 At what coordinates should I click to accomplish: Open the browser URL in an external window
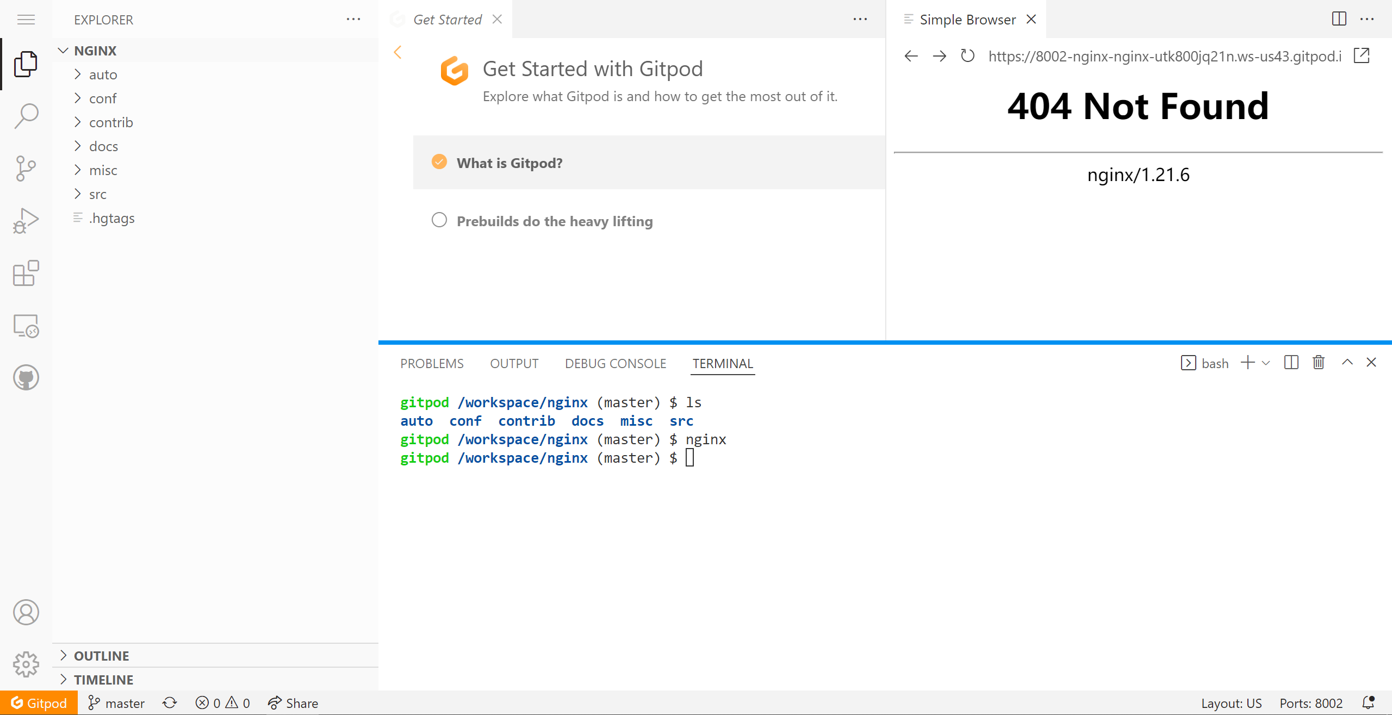click(x=1362, y=56)
